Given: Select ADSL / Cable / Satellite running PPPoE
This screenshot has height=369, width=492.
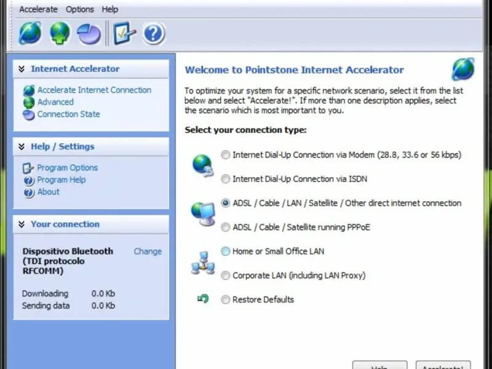Looking at the screenshot, I should pyautogui.click(x=225, y=227).
